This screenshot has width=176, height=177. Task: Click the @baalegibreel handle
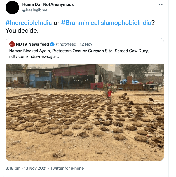click(x=35, y=10)
